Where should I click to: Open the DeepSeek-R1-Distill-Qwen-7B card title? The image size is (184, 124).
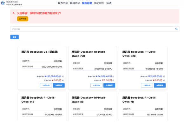coord(139,100)
